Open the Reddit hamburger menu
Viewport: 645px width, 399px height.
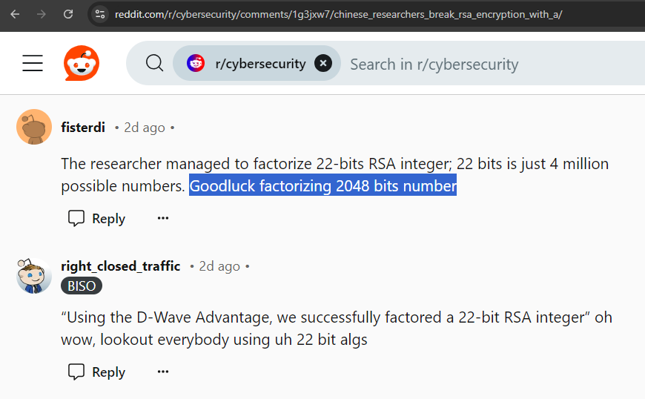(33, 64)
